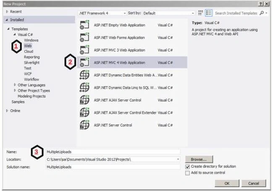Click the Search Installed Templates field
Image resolution: width=273 pixels, height=191 pixels.
[x=236, y=13]
